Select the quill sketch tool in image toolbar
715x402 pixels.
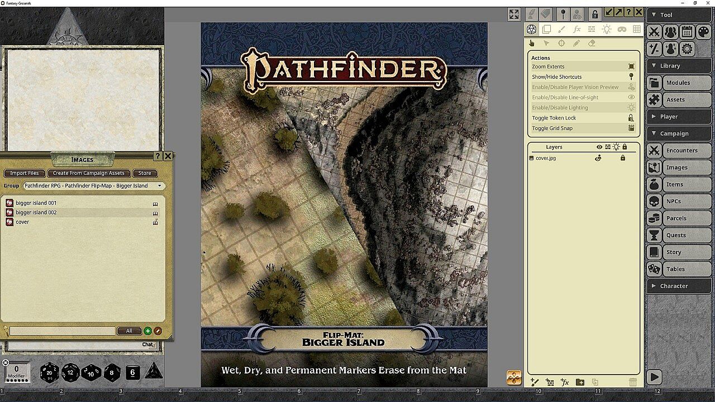click(531, 14)
